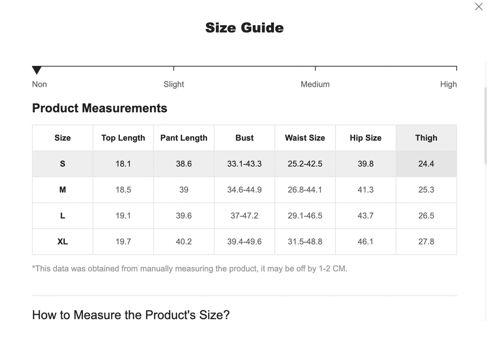Select the Medium stretch tick mark
The height and width of the screenshot is (341, 487).
point(315,68)
